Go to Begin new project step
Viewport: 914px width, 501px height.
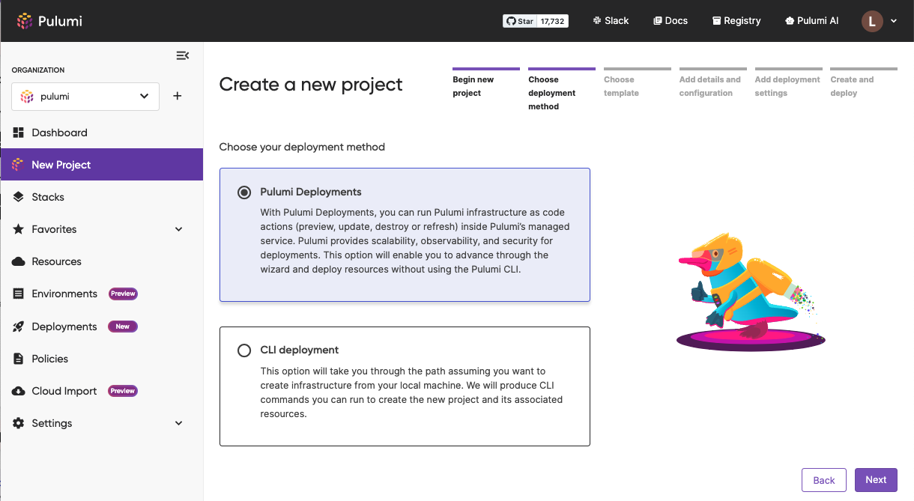486,84
